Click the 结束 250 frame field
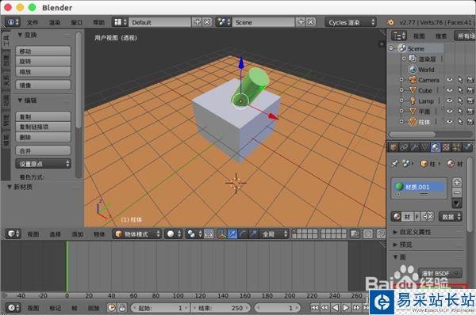Viewport: 476px width, 315px height. [x=221, y=308]
